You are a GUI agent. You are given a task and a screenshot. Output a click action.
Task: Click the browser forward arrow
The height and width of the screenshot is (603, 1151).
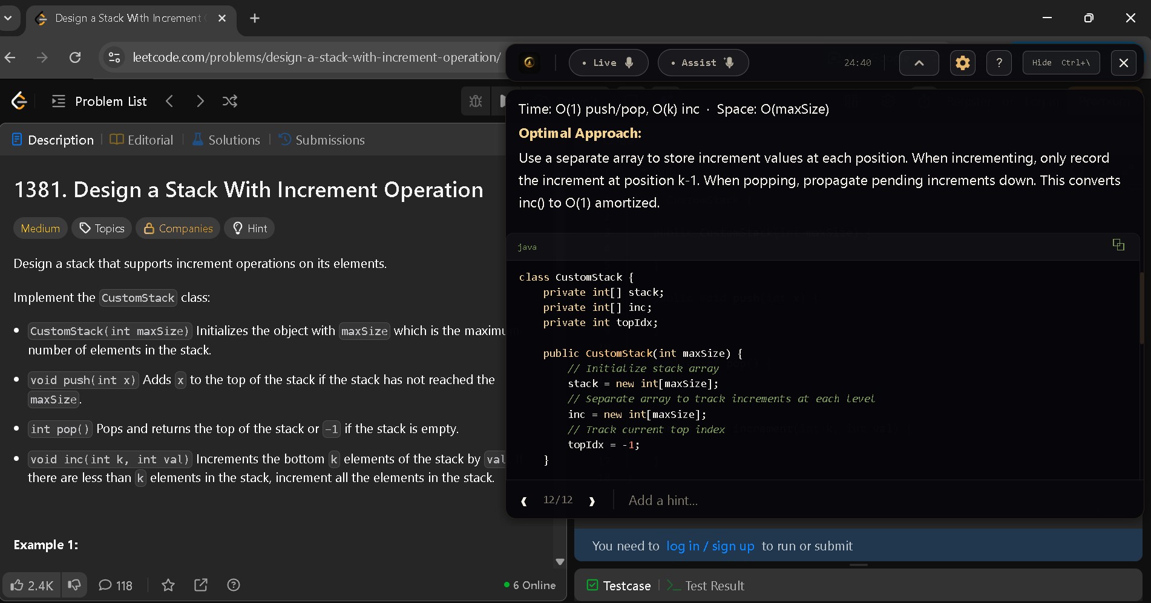click(x=42, y=57)
